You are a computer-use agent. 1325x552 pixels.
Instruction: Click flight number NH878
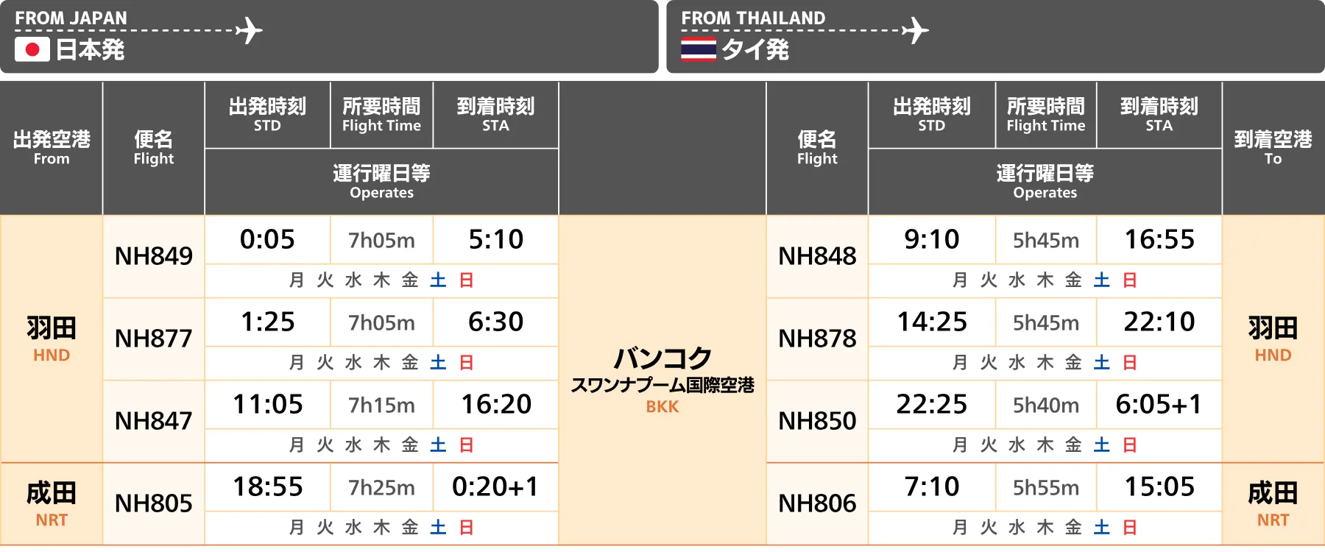(x=817, y=339)
